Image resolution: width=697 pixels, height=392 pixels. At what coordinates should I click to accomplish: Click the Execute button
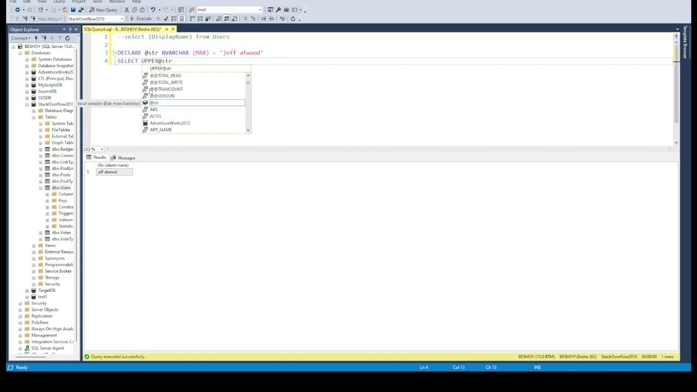pos(140,19)
